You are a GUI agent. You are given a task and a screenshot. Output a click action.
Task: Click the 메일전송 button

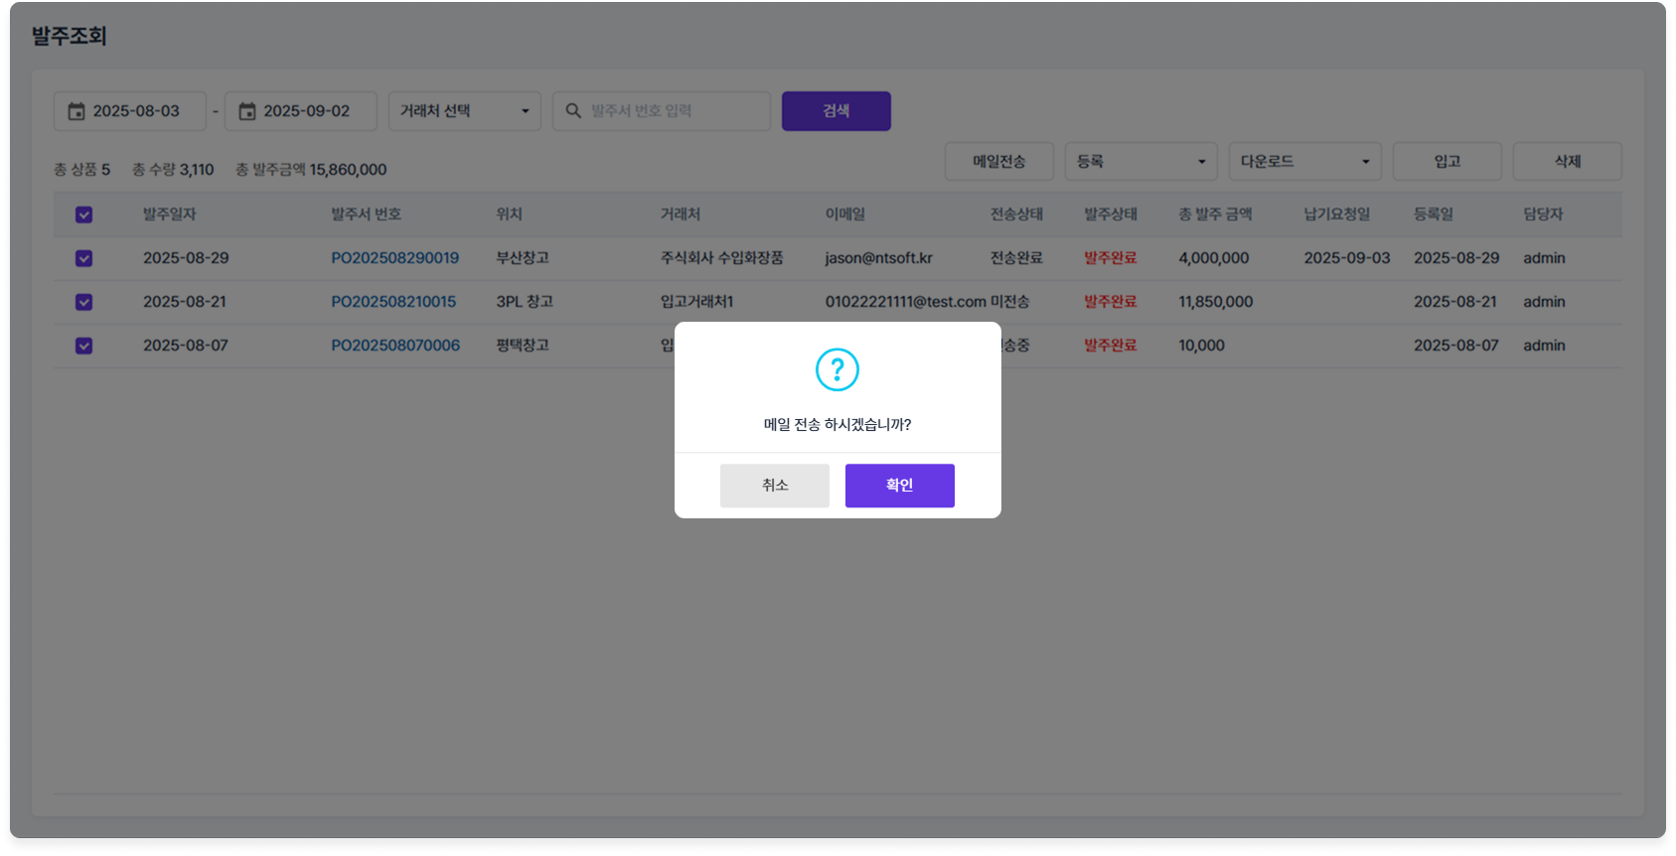(x=998, y=162)
